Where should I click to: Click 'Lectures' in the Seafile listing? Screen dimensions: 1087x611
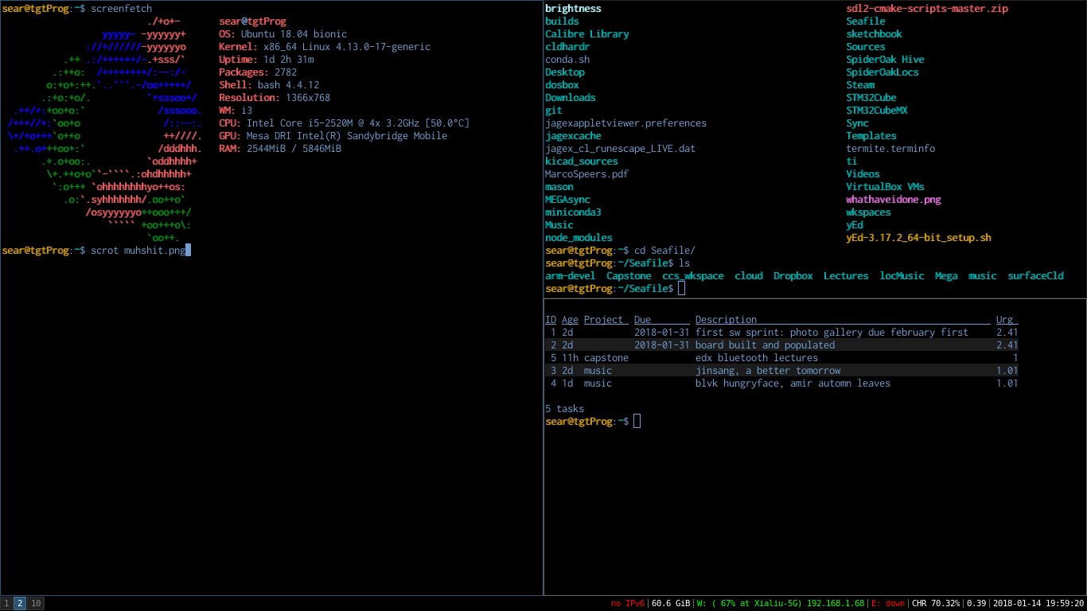point(846,276)
